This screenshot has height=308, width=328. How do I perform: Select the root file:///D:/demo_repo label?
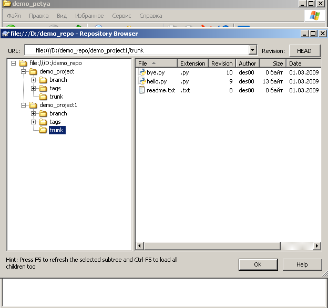click(56, 63)
